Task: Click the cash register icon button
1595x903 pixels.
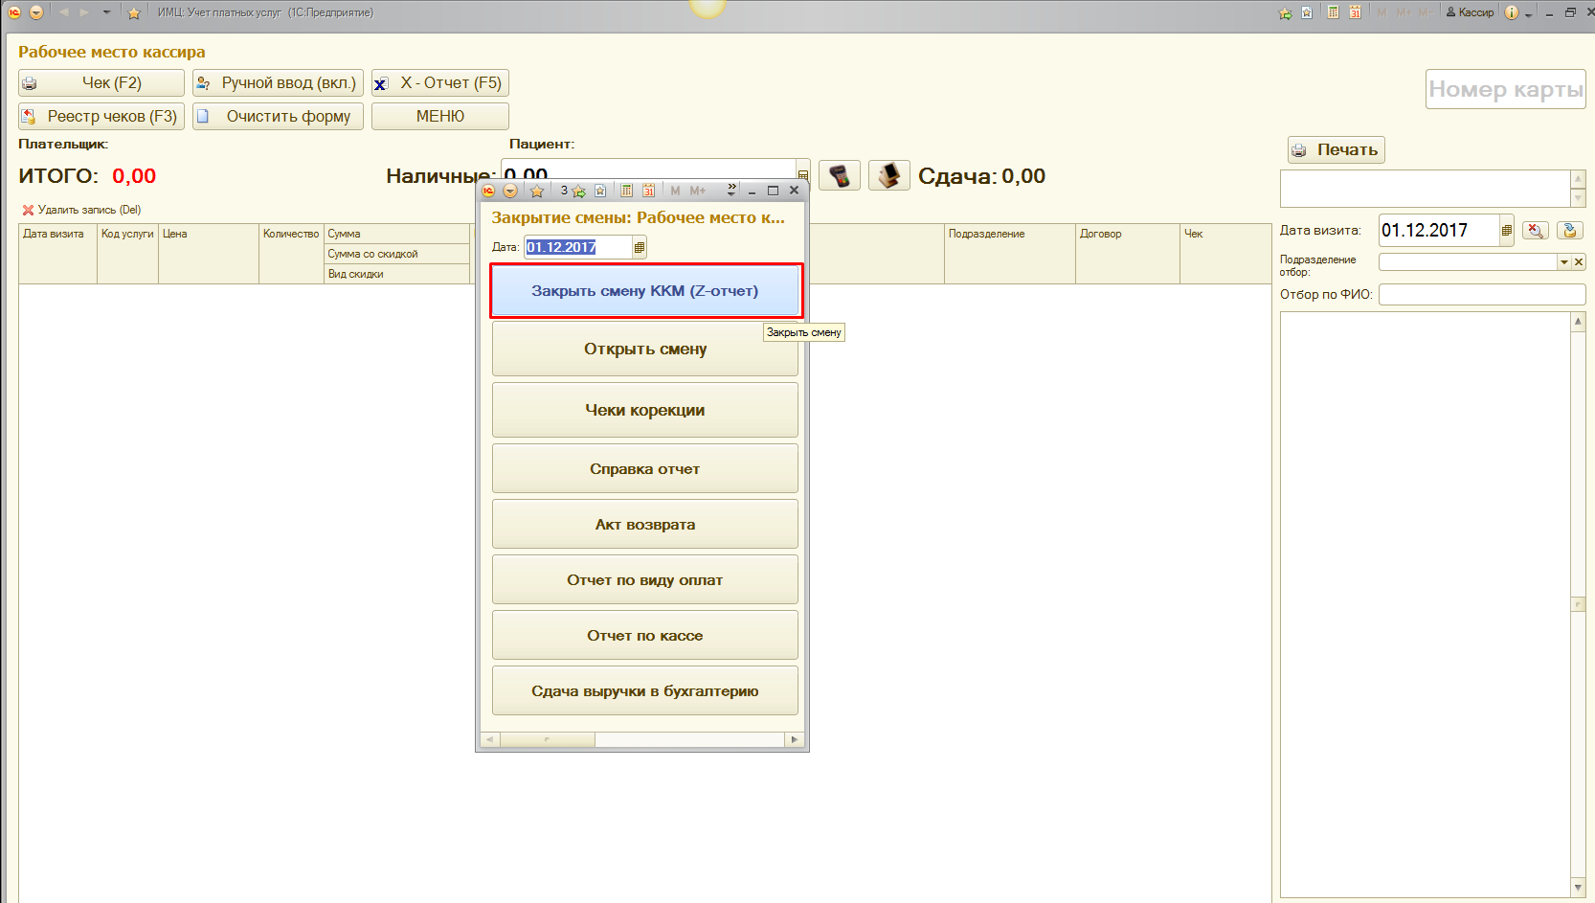Action: (x=888, y=176)
